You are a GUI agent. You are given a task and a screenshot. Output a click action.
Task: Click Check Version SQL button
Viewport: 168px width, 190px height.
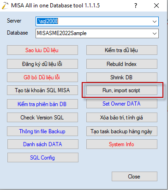pyautogui.click(x=42, y=118)
